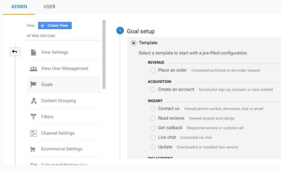Click the View User Management people icon
The height and width of the screenshot is (171, 281).
click(33, 69)
